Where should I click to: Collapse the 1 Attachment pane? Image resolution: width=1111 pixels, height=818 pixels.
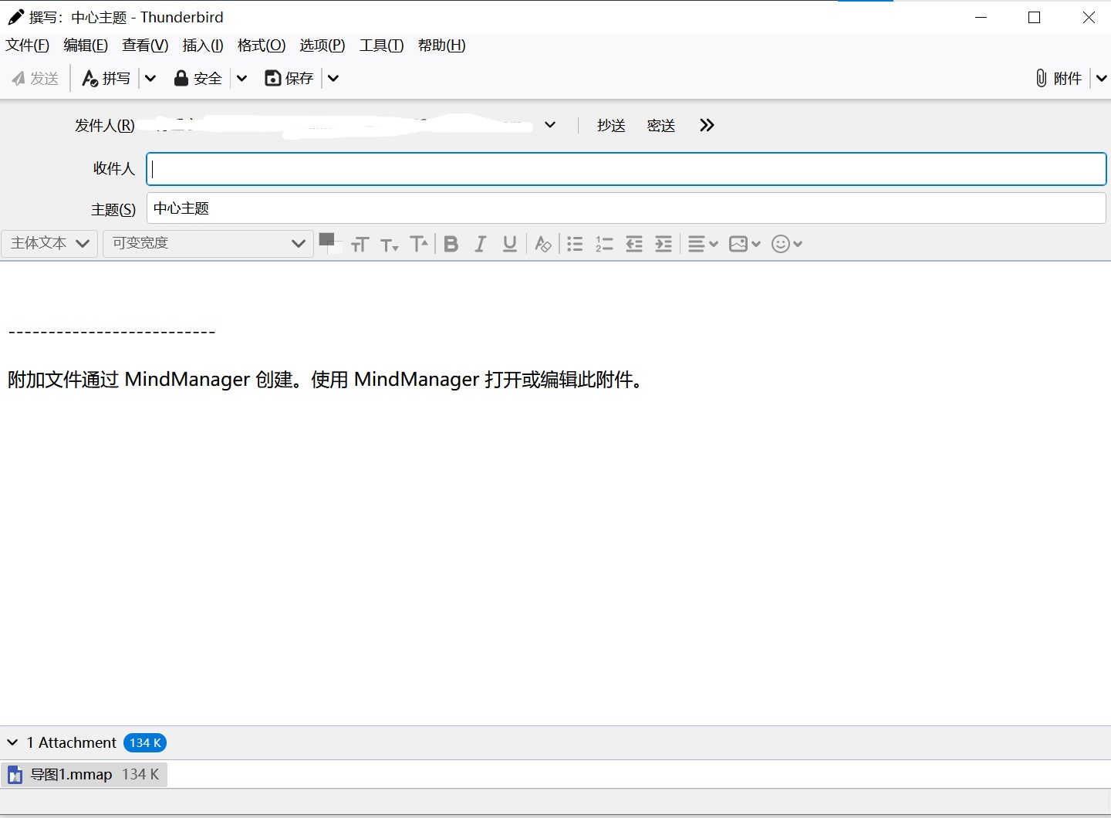click(x=12, y=742)
